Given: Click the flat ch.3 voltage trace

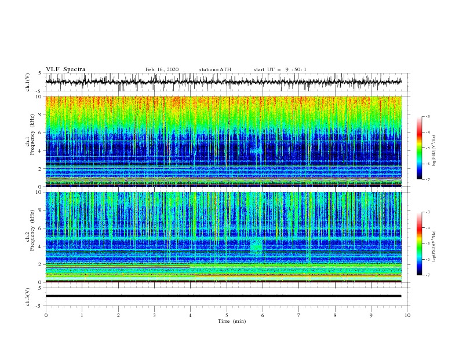Looking at the screenshot, I should tap(223, 296).
